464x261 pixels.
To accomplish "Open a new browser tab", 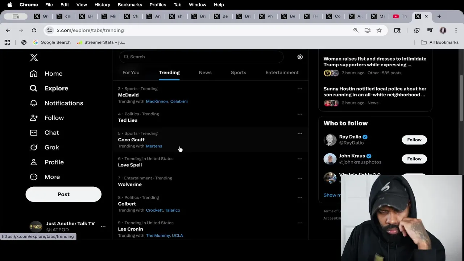I will [x=439, y=16].
